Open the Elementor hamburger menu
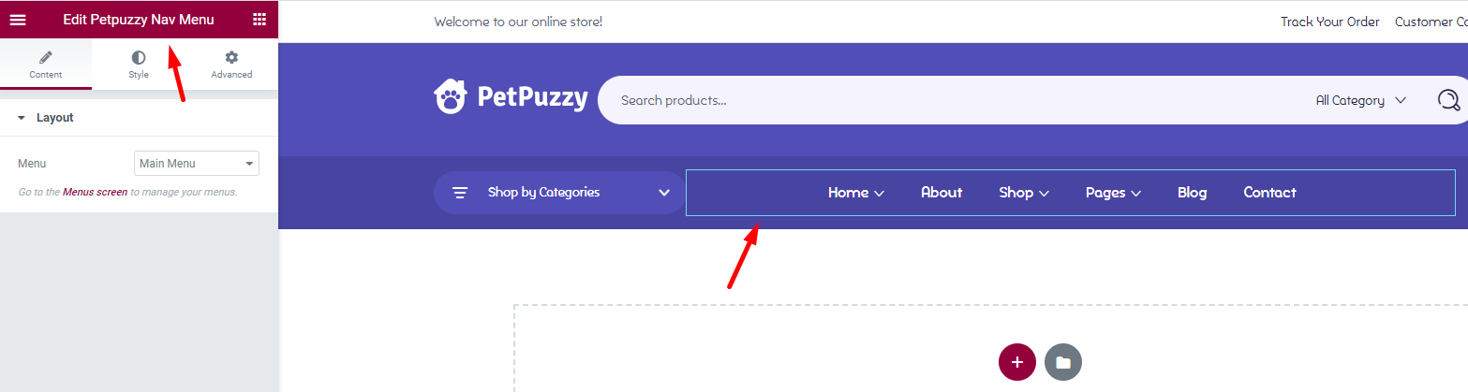The width and height of the screenshot is (1468, 392). pyautogui.click(x=18, y=19)
